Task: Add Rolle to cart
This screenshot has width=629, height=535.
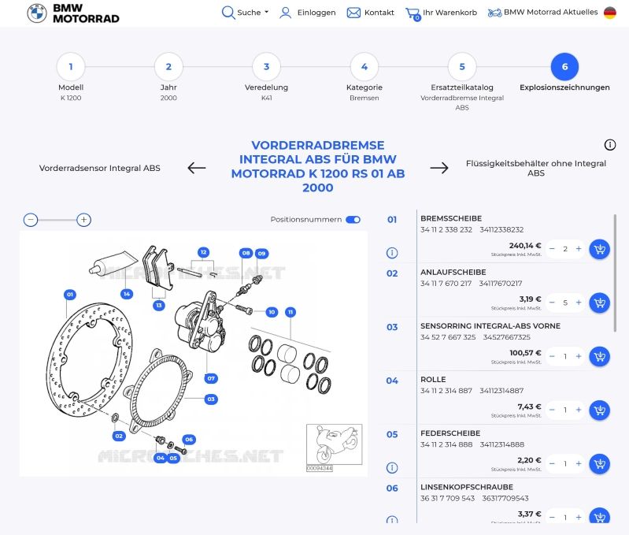Action: coord(599,411)
